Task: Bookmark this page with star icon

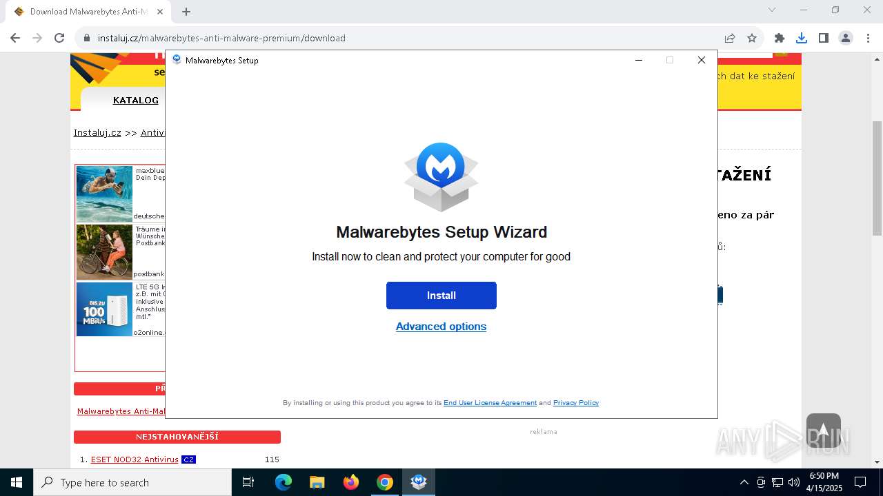Action: [752, 38]
